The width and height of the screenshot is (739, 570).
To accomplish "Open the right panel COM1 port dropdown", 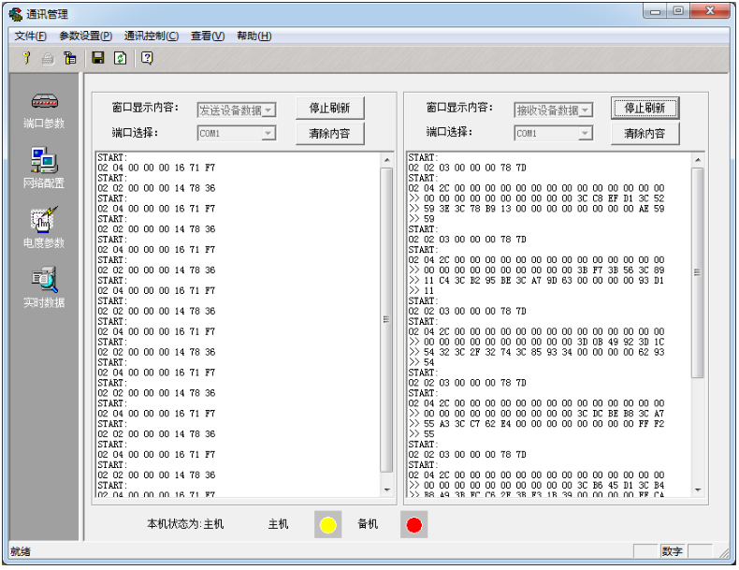I will pyautogui.click(x=585, y=134).
